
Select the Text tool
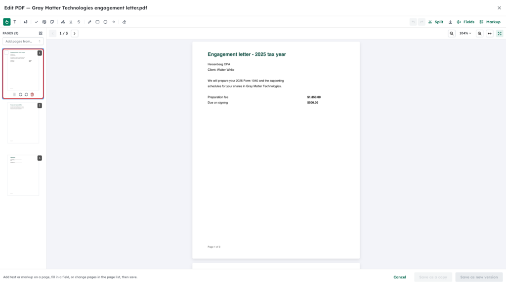pos(14,22)
